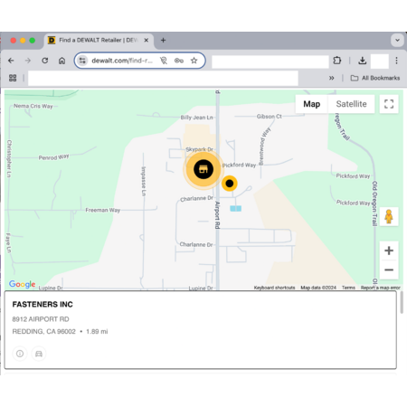
Task: Reload the DEWALT retailer page
Action: pyautogui.click(x=45, y=61)
